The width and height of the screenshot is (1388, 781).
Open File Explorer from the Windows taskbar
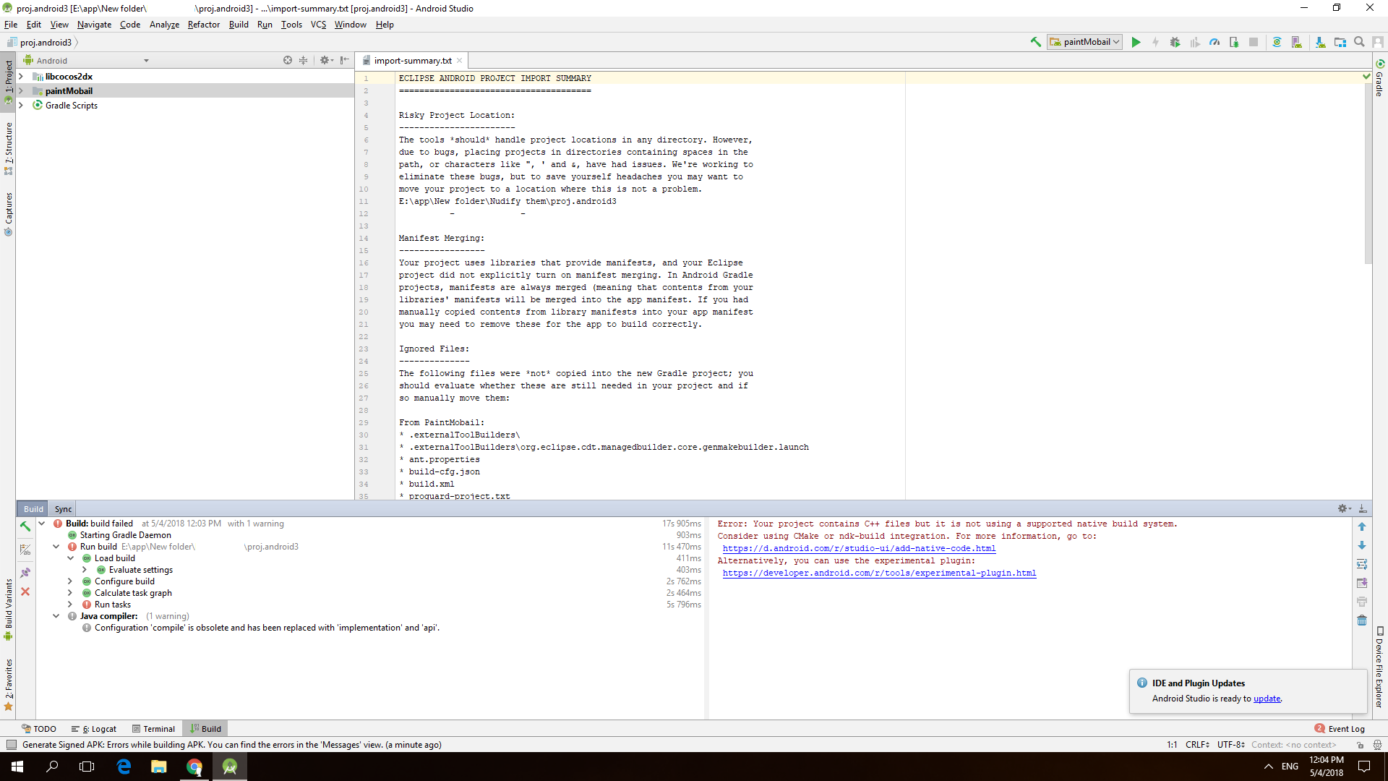(159, 767)
